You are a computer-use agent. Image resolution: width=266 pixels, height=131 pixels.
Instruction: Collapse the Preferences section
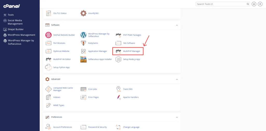pos(177,117)
